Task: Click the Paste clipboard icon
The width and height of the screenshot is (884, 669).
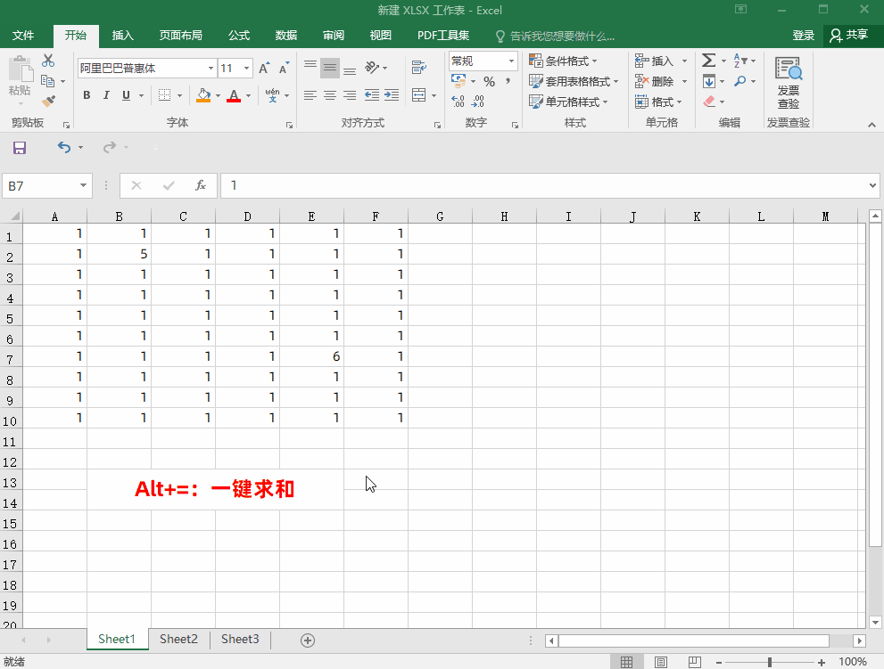Action: [x=21, y=69]
